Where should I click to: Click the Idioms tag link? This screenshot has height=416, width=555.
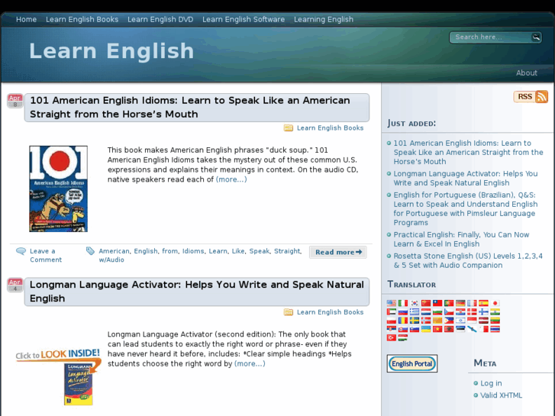[x=193, y=251]
